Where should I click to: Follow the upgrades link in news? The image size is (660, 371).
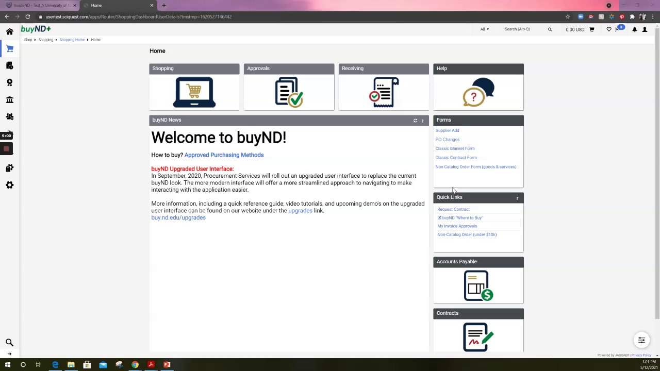click(x=300, y=211)
